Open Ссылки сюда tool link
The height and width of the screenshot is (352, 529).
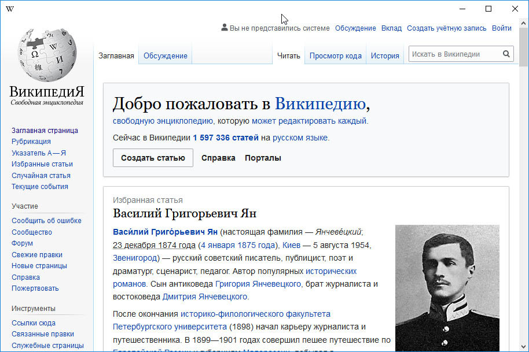[x=34, y=323]
